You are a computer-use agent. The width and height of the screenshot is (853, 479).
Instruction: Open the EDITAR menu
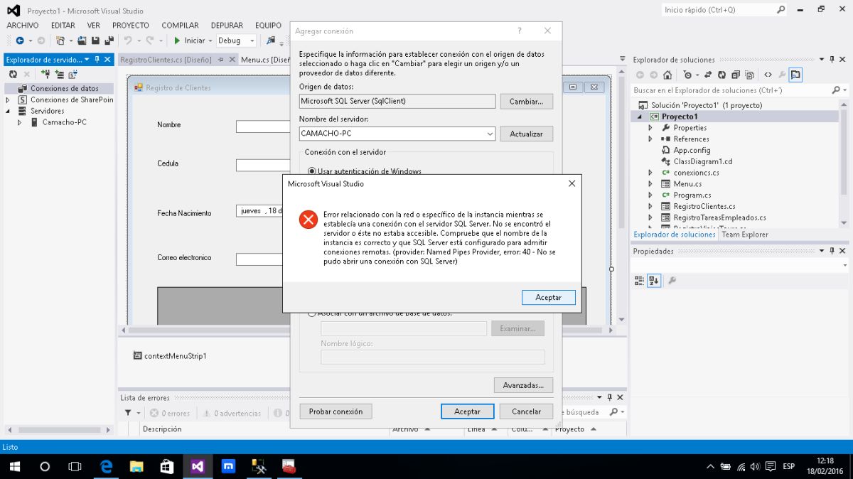[x=63, y=26]
